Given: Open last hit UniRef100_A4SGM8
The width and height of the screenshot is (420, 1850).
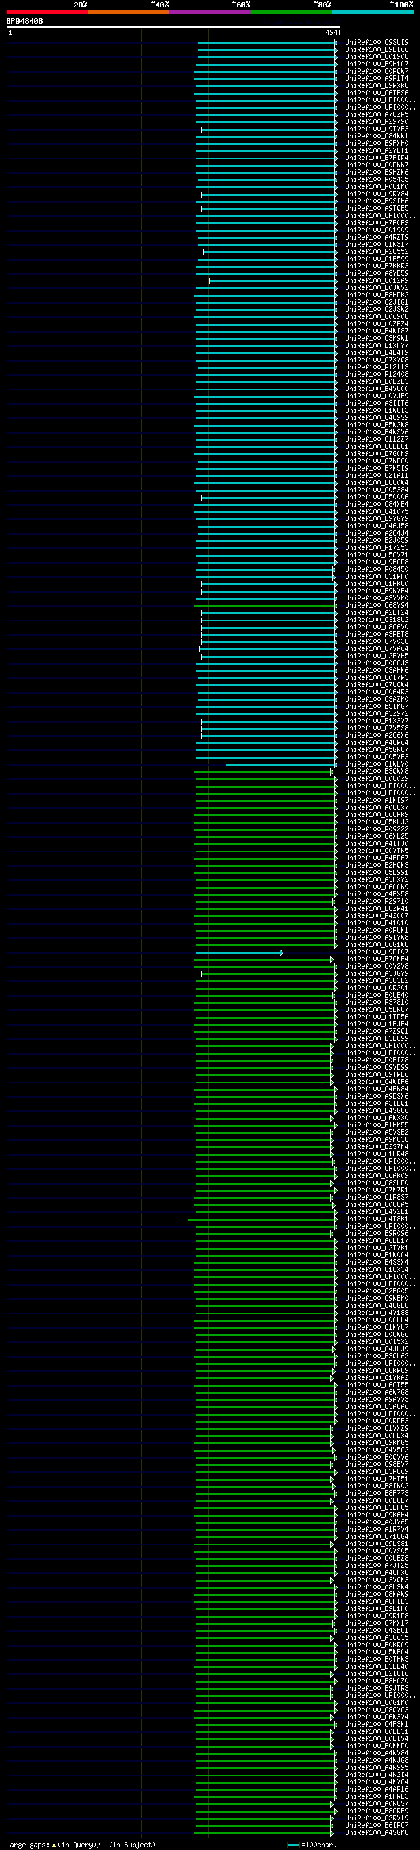Looking at the screenshot, I should click(x=377, y=1834).
